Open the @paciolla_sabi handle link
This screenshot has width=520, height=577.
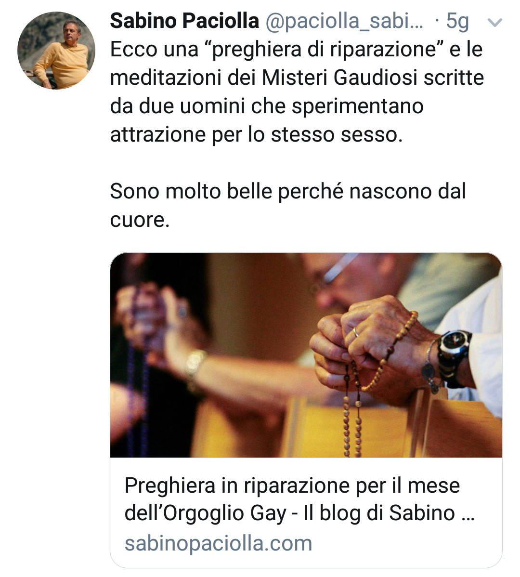point(344,21)
